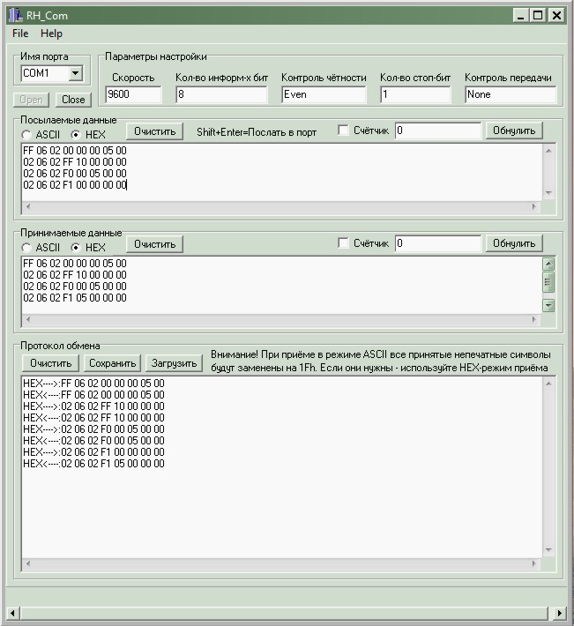Click up arrow of protocol log vertical scrollbar
This screenshot has width=574, height=626.
tap(548, 384)
